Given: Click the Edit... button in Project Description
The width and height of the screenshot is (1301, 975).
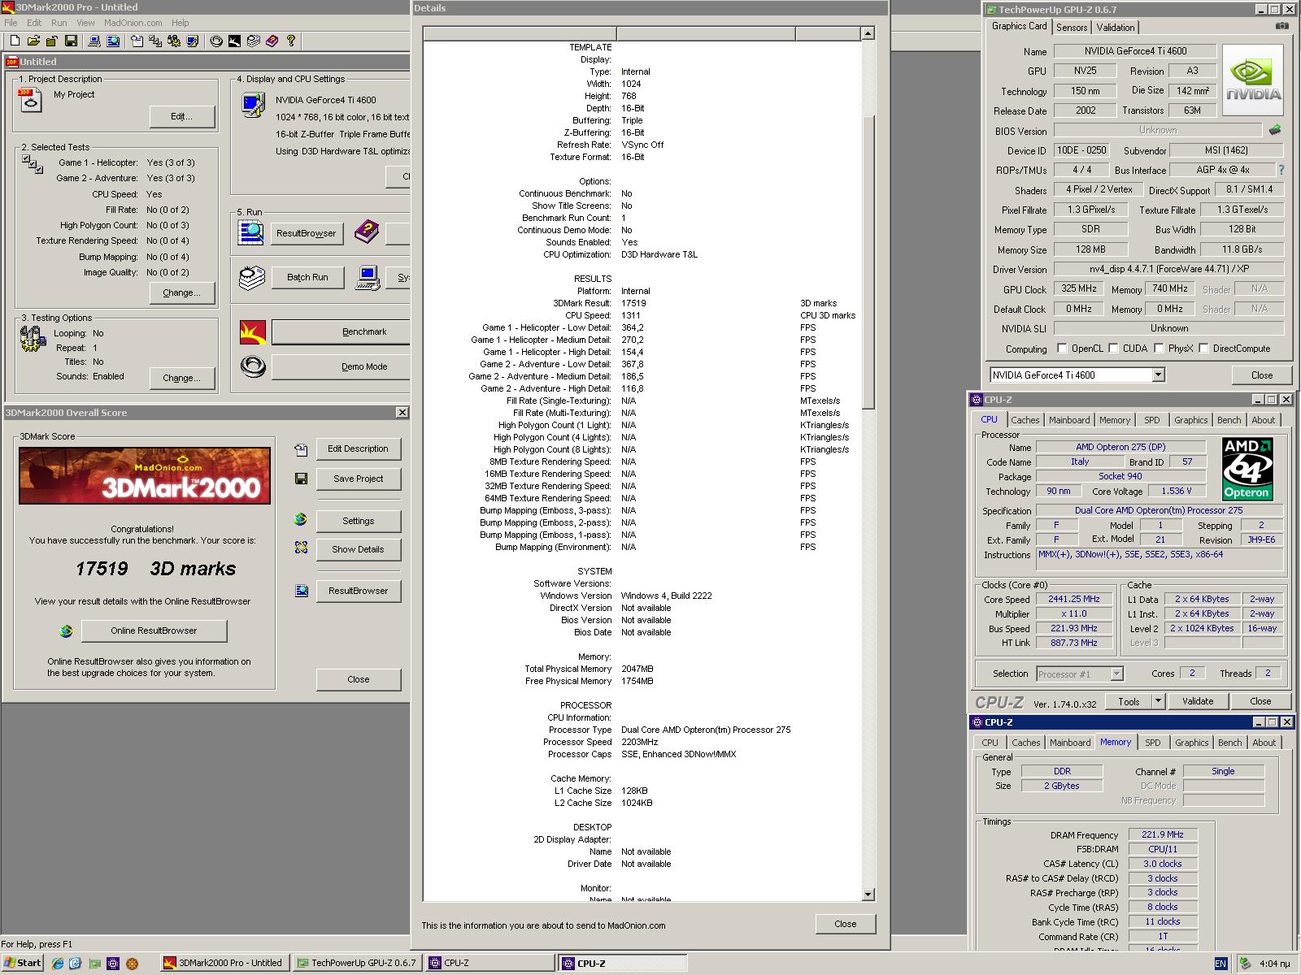Looking at the screenshot, I should 182,116.
